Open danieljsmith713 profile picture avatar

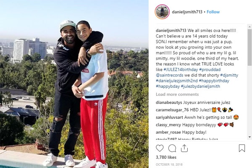coord(162,12)
